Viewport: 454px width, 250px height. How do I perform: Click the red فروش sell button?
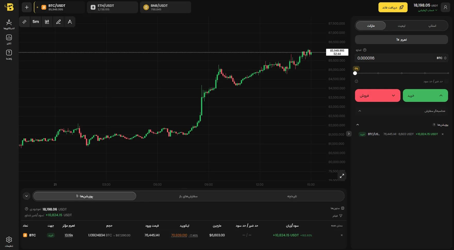pos(378,96)
